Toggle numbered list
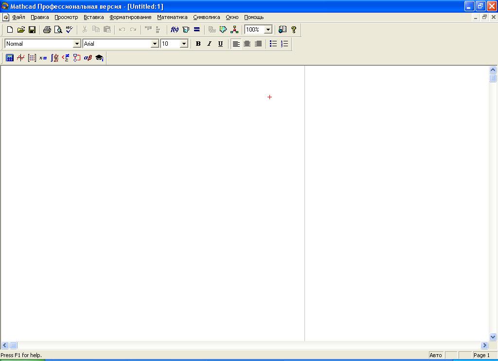Screen dimensions: 498x361 [285, 44]
